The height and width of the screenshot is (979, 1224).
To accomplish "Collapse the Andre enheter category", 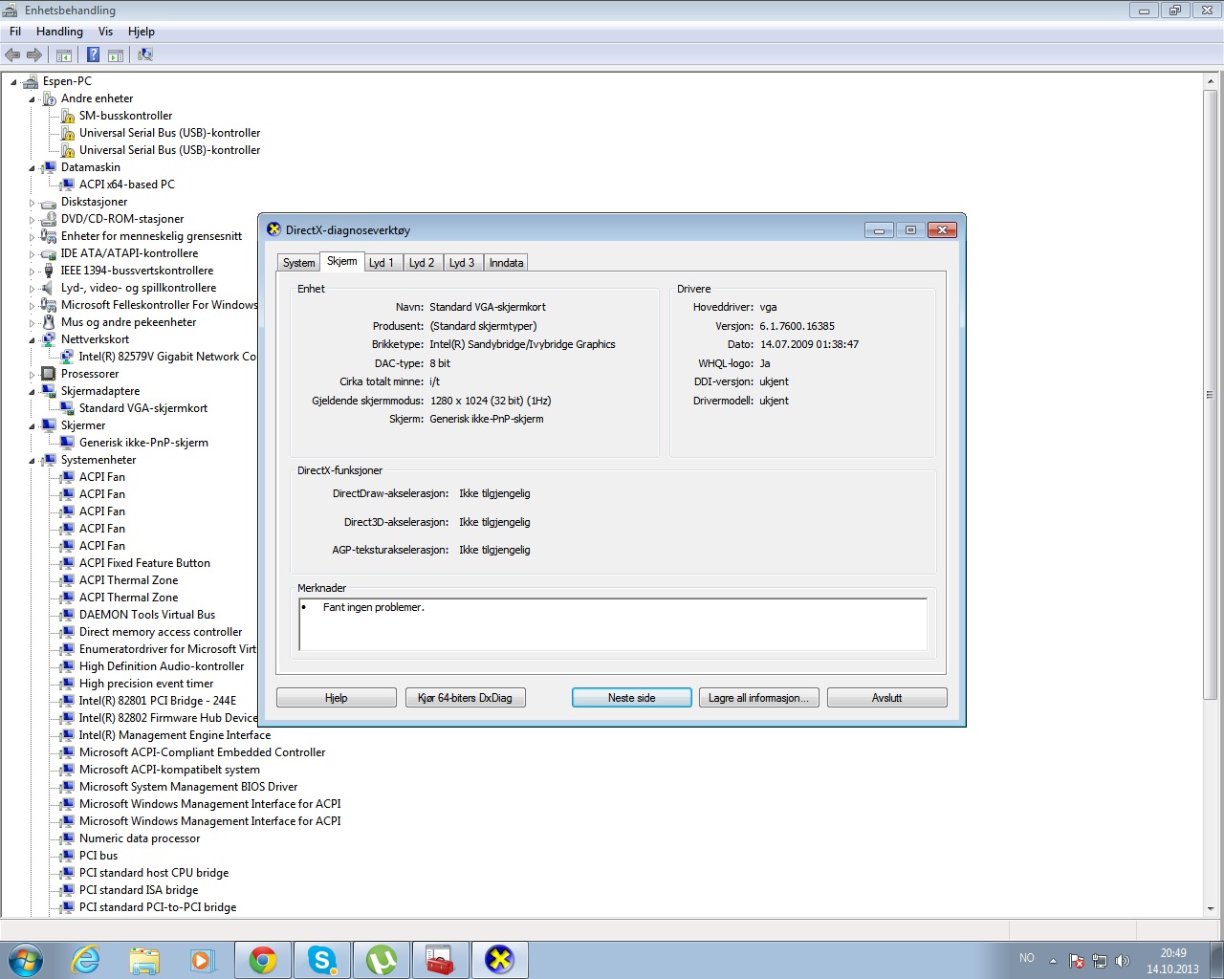I will point(32,99).
